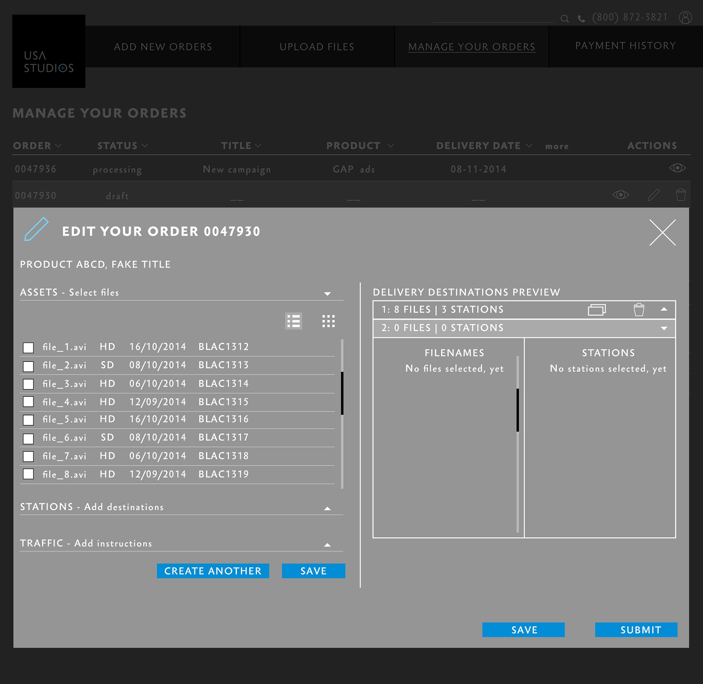Click duplicate icon on delivery group 1
Image resolution: width=703 pixels, height=684 pixels.
click(596, 310)
